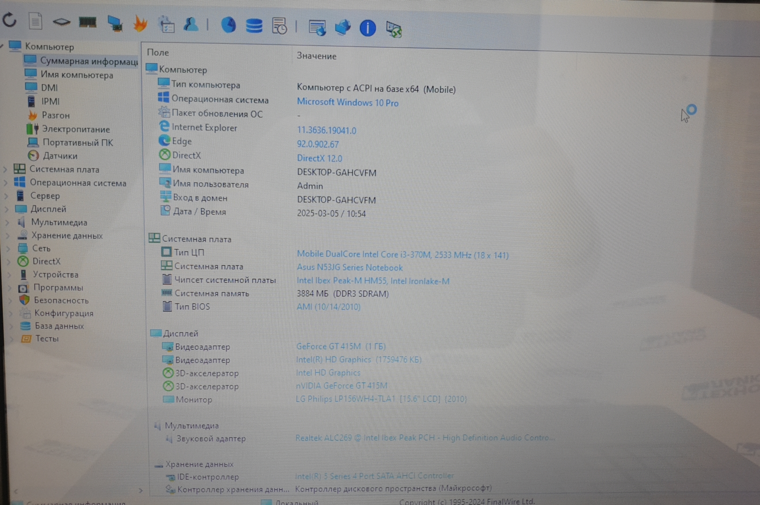Open the Разгон page
This screenshot has height=505, width=760.
point(56,115)
